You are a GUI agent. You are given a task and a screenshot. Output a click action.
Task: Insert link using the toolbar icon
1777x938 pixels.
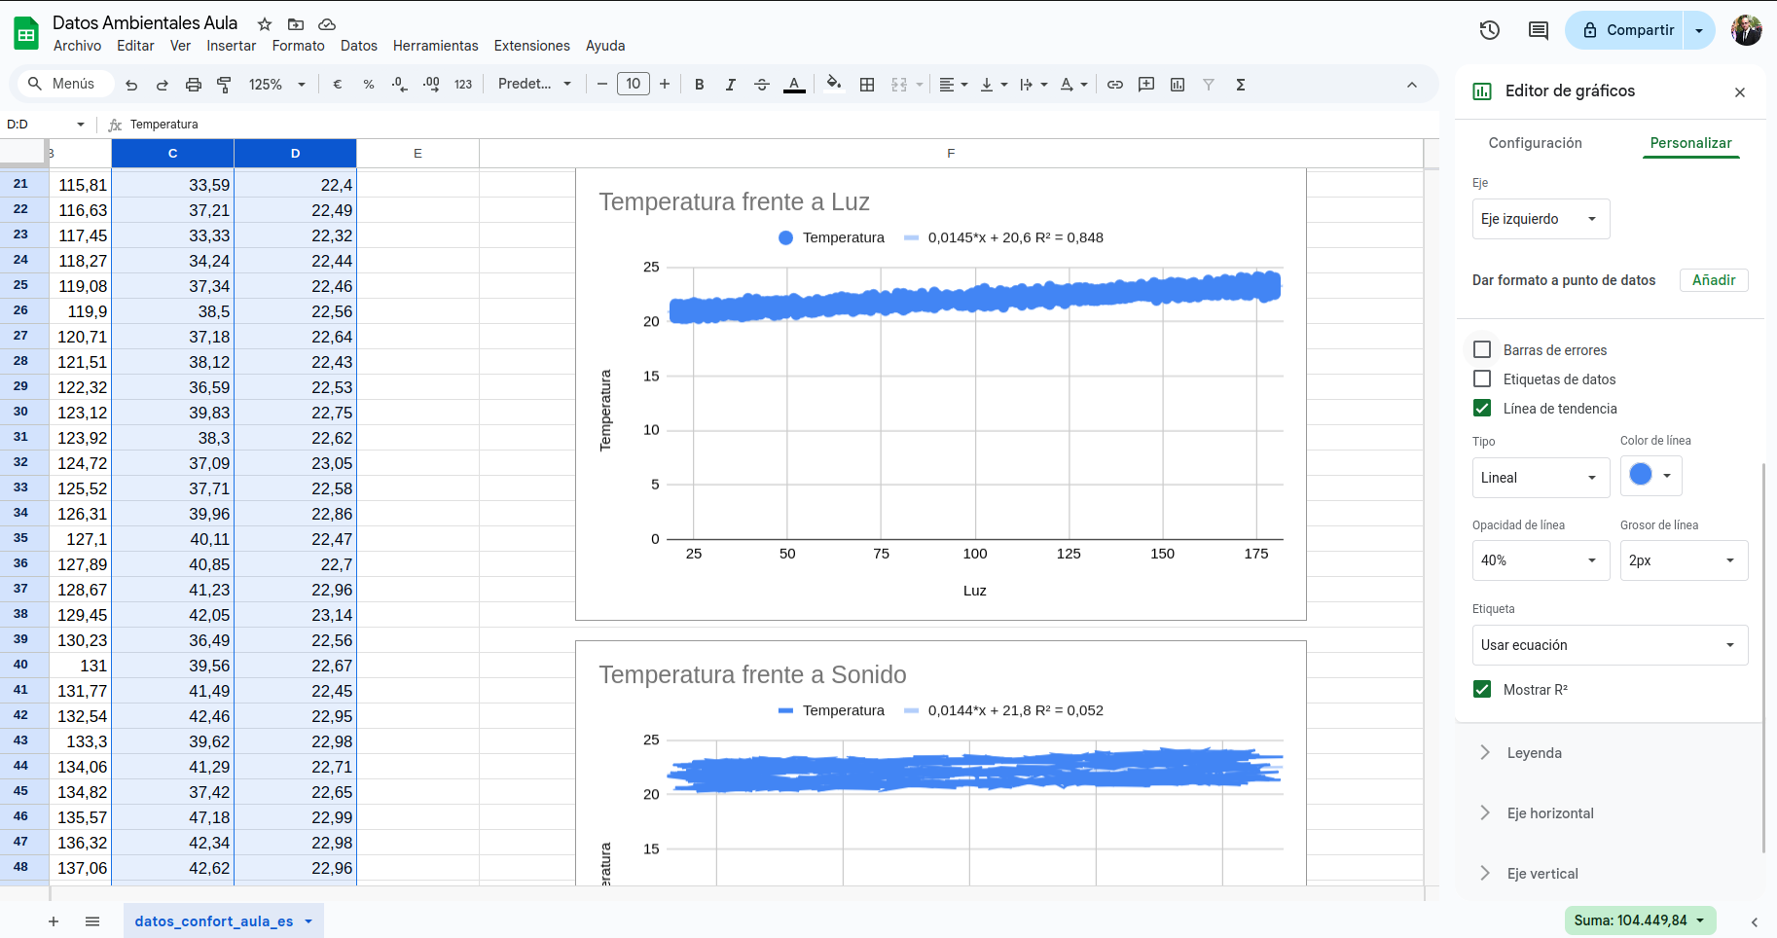coord(1115,85)
